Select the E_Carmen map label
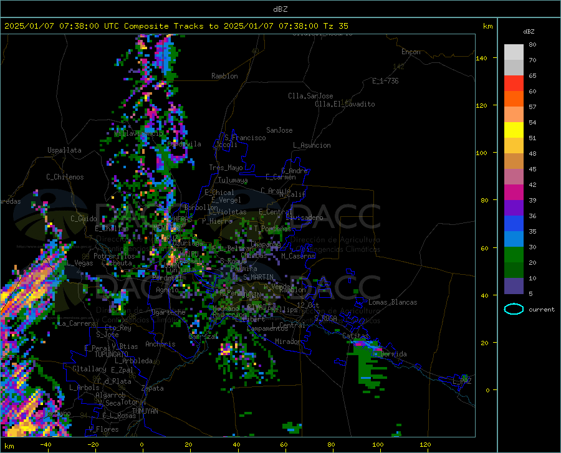Image resolution: width=561 pixels, height=453 pixels. pyautogui.click(x=280, y=177)
